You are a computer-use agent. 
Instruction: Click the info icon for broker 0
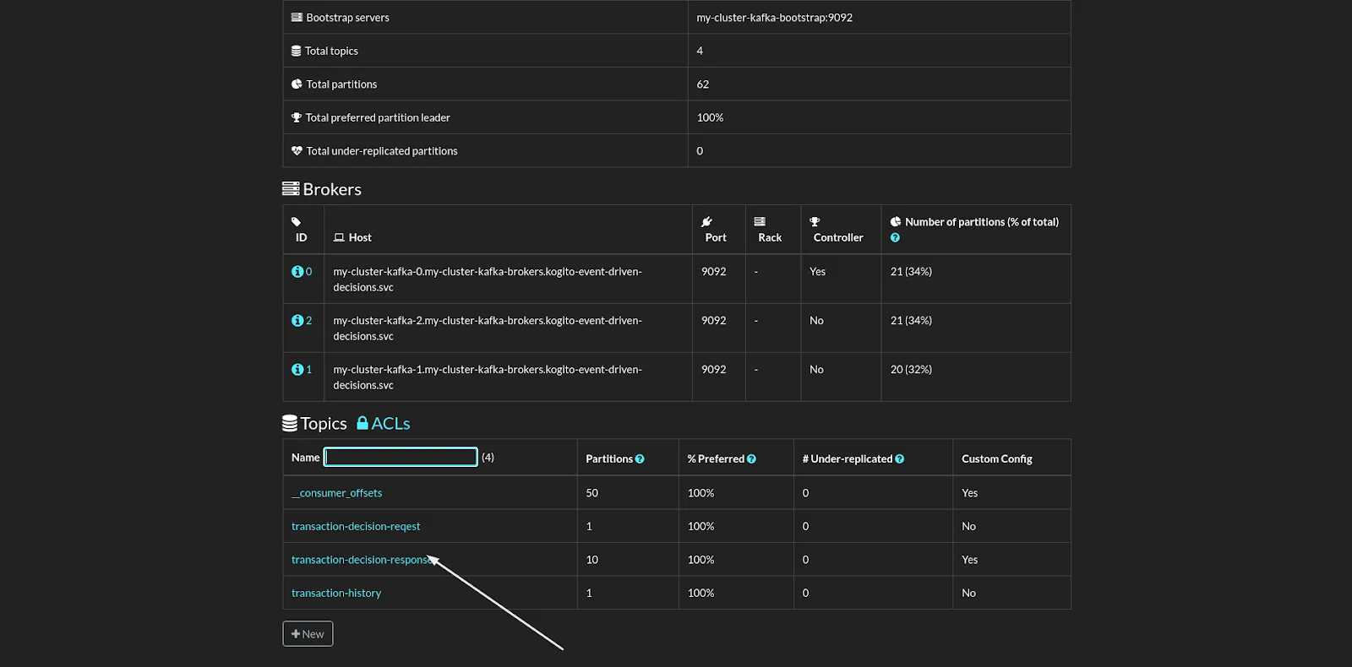(297, 272)
